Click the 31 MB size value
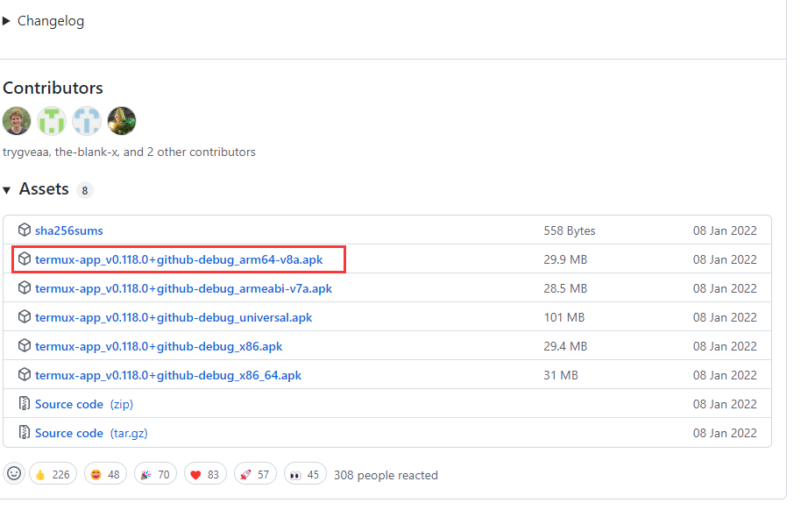This screenshot has height=510, width=801. [561, 375]
